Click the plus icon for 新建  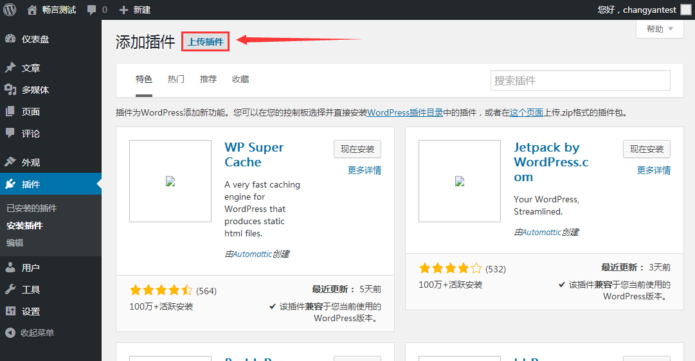pos(124,10)
